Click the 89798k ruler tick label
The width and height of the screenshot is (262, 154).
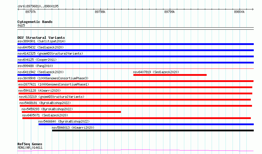click(100, 12)
